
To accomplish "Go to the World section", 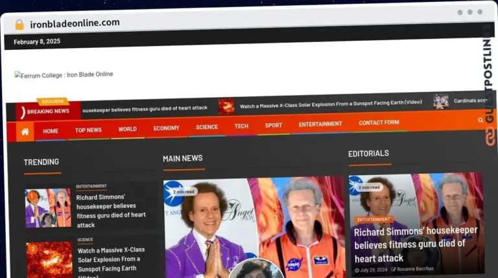I will pyautogui.click(x=127, y=129).
